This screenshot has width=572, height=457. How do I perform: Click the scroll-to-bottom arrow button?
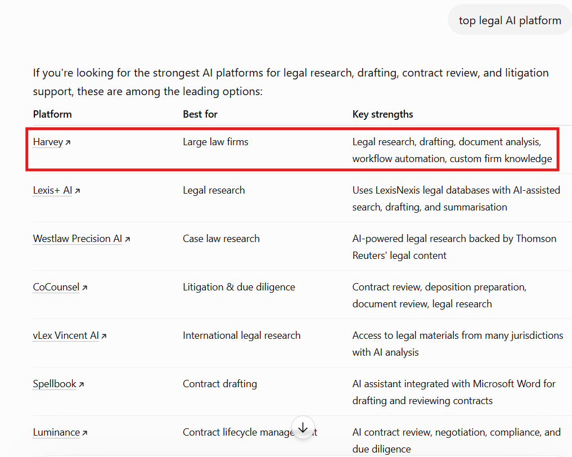[x=303, y=428]
